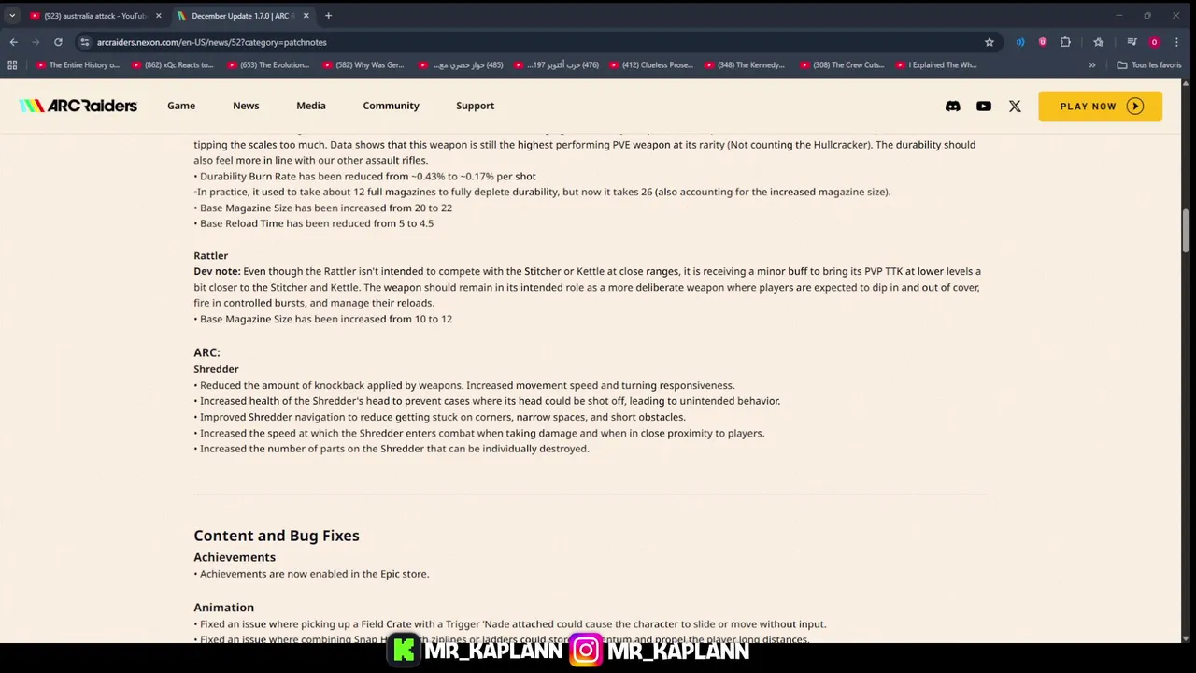Click the scrollbar down arrow
The image size is (1196, 673).
tap(1187, 637)
